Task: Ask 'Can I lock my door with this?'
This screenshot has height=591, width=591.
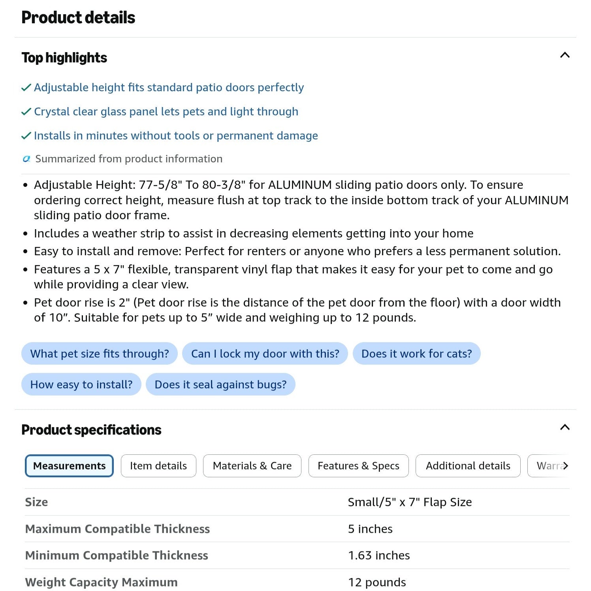Action: pyautogui.click(x=265, y=354)
